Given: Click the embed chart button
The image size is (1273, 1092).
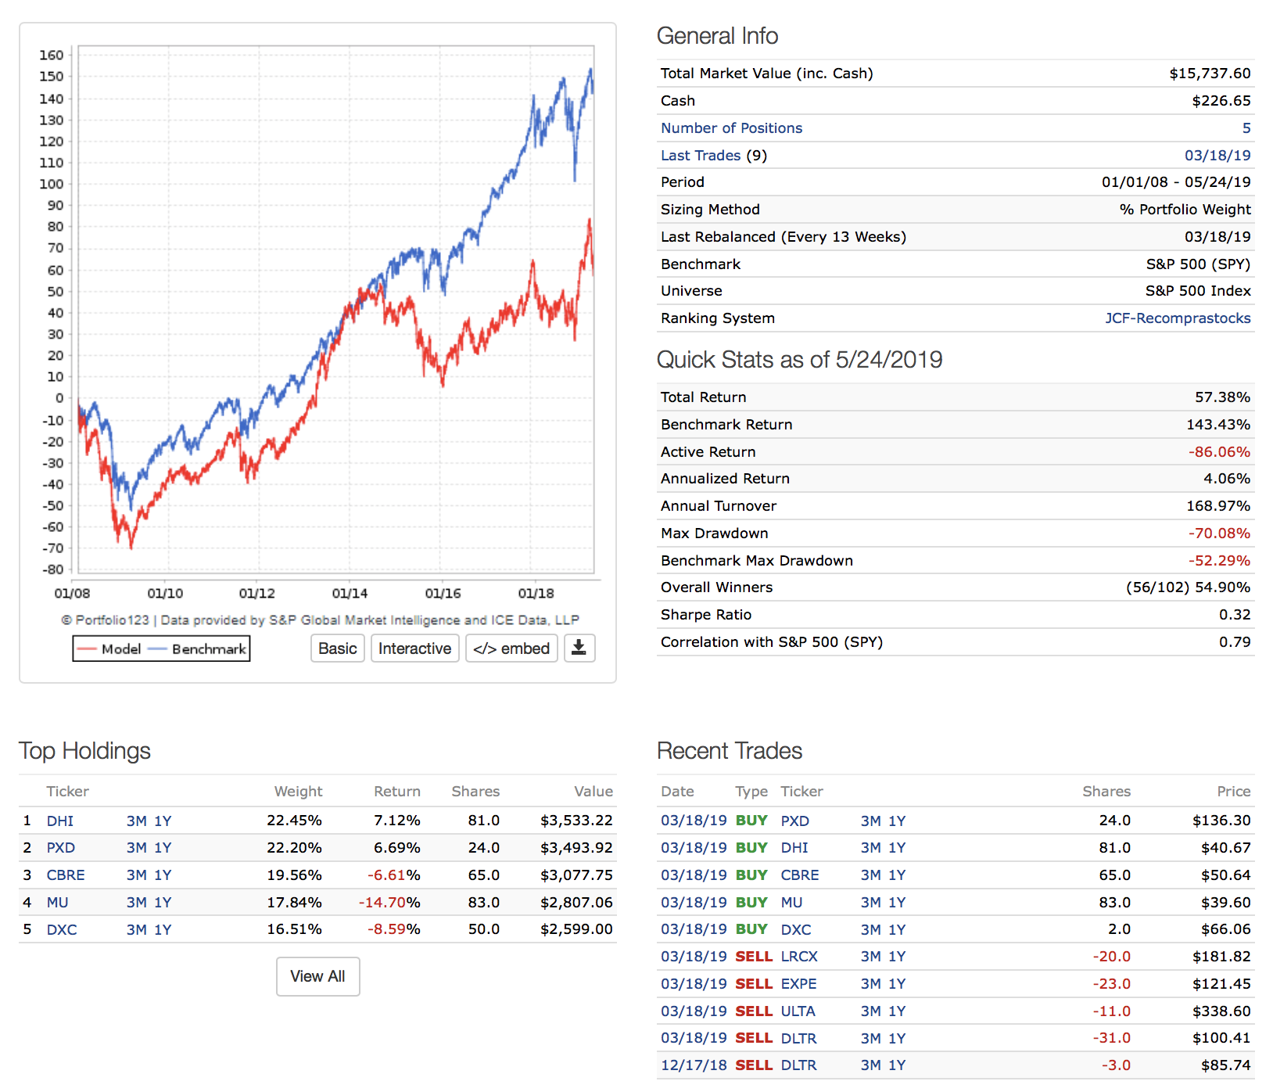Looking at the screenshot, I should click(x=511, y=648).
